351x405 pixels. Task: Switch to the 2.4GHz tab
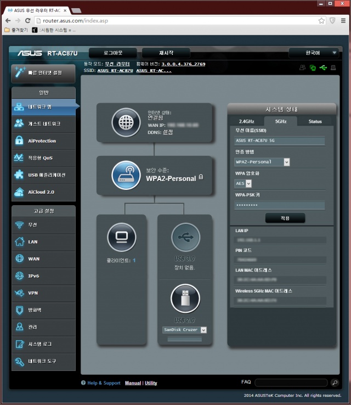[246, 121]
